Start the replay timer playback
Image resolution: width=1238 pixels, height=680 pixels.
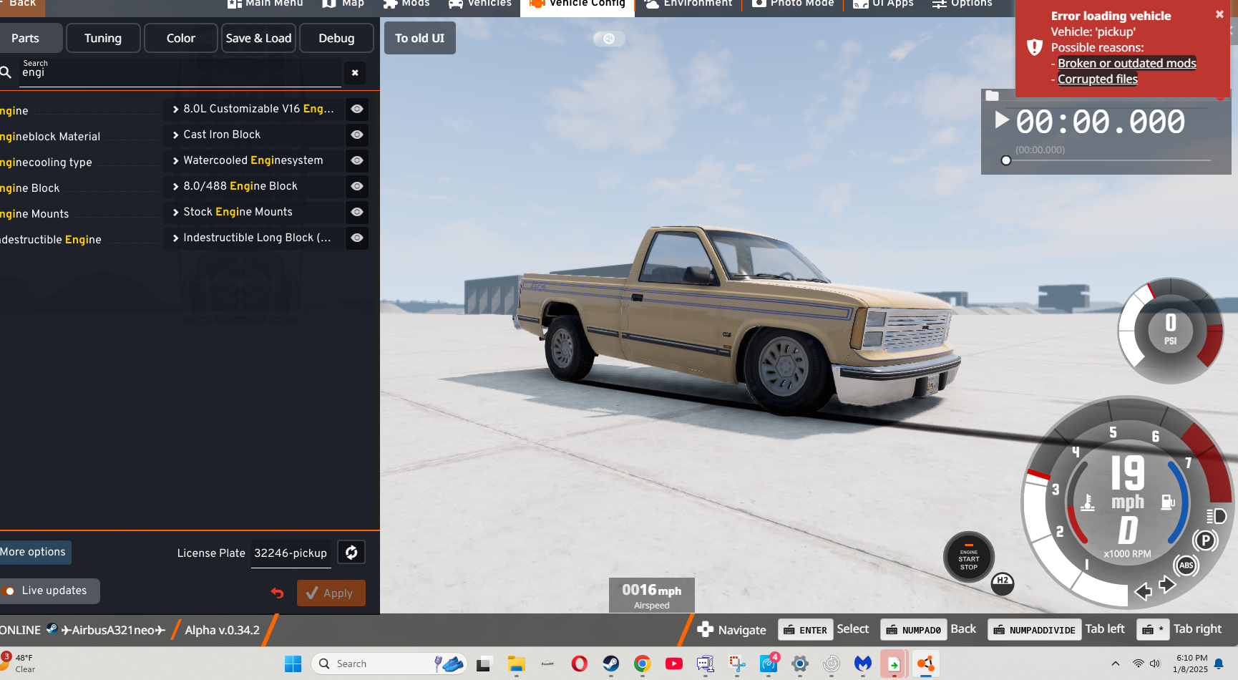tap(1002, 120)
